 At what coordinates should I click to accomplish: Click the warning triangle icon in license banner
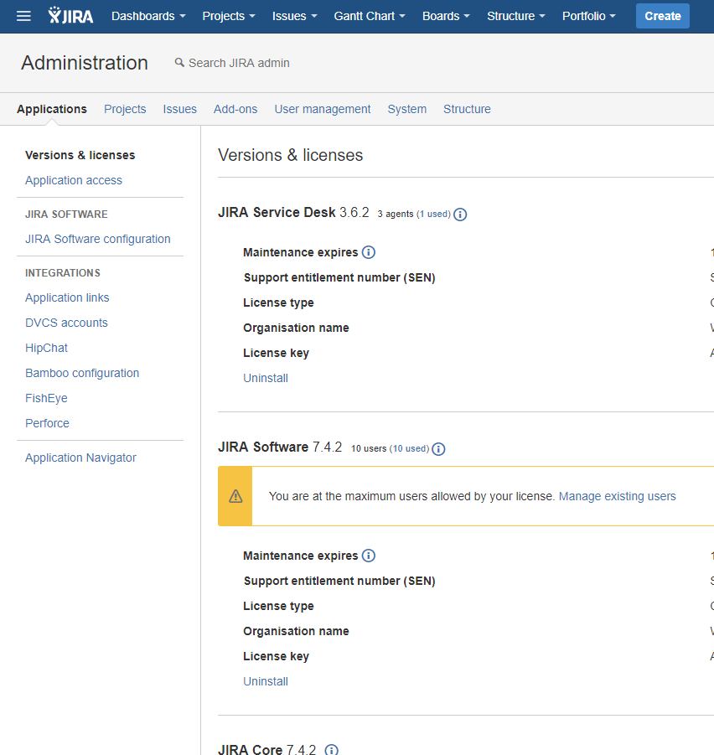click(x=235, y=496)
